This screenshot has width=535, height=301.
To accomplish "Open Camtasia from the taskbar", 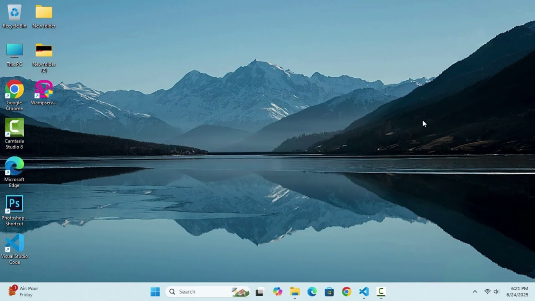I will (x=381, y=292).
